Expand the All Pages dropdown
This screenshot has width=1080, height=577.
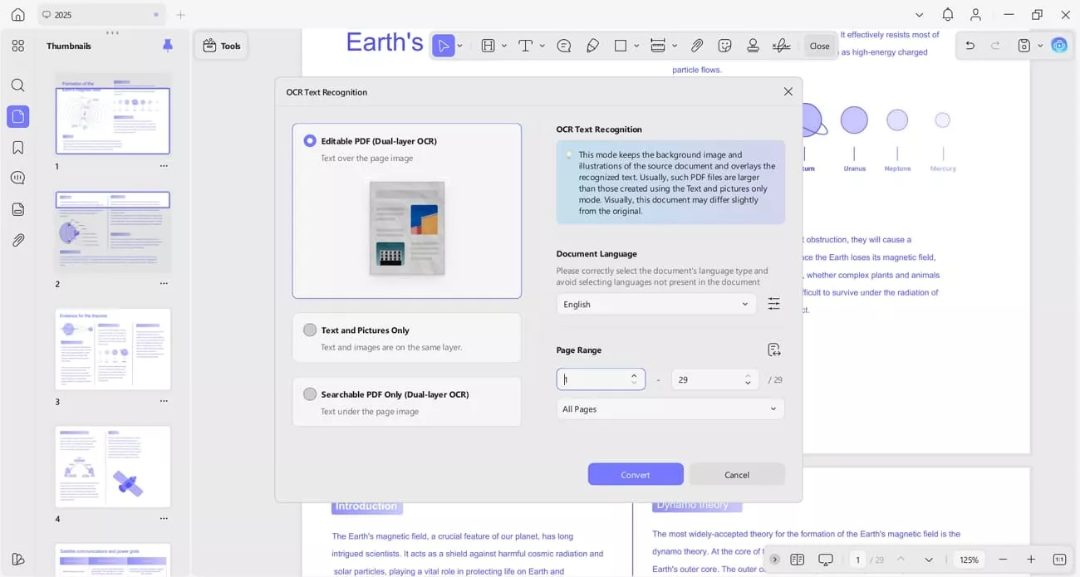[x=671, y=408]
